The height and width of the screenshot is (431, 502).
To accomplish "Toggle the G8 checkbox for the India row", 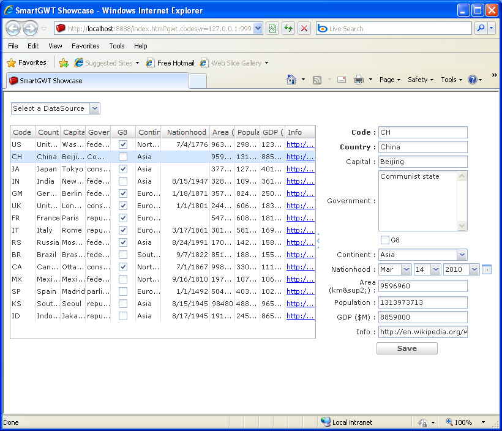I will coord(123,181).
